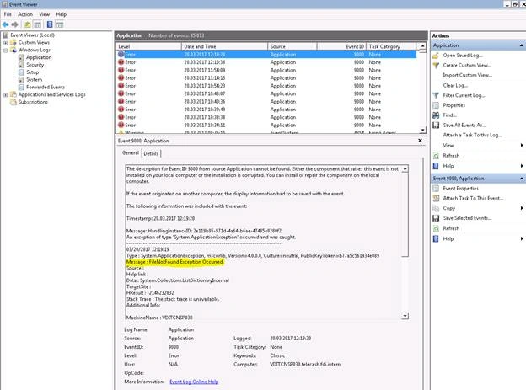Click the highlighted FileNotFound Exception message line
The width and height of the screenshot is (526, 390).
coord(174,262)
